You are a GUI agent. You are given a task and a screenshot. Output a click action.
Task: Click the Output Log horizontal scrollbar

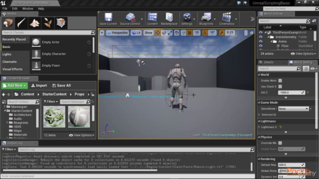click(80, 170)
